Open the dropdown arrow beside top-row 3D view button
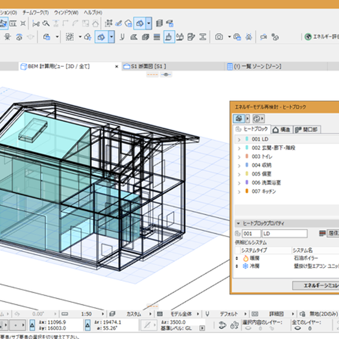Image resolution: width=339 pixels, height=339 pixels. (149, 23)
